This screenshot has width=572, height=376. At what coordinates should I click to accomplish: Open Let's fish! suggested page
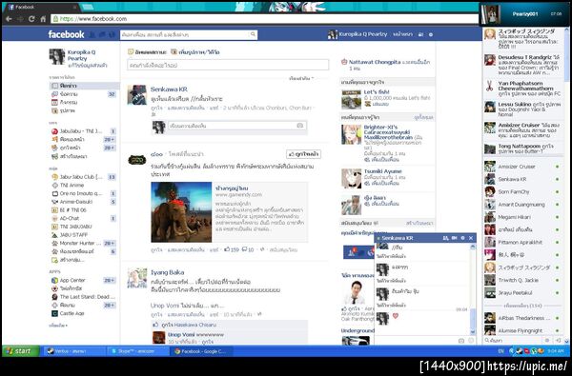point(377,91)
